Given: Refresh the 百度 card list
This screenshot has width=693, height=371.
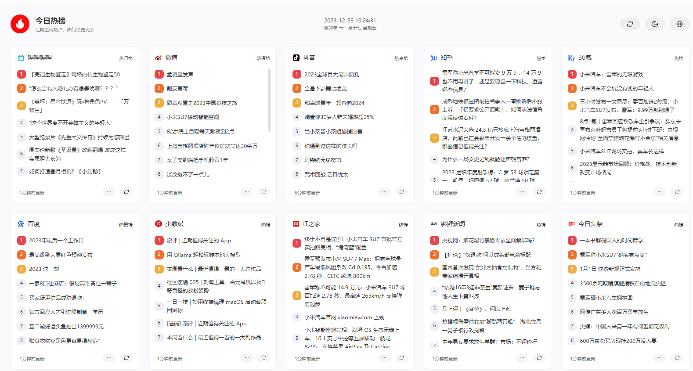Looking at the screenshot, I should pos(126,358).
